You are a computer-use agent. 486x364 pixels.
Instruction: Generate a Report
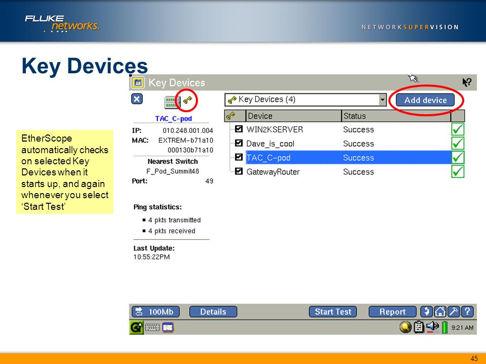(x=392, y=312)
